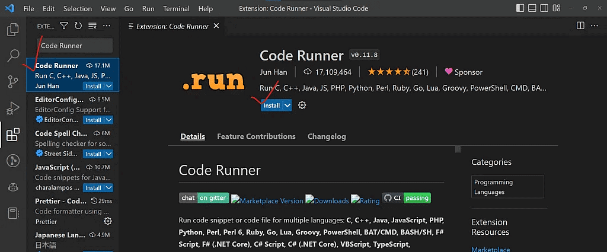Open the View menu
This screenshot has height=252, width=607.
pos(108,8)
